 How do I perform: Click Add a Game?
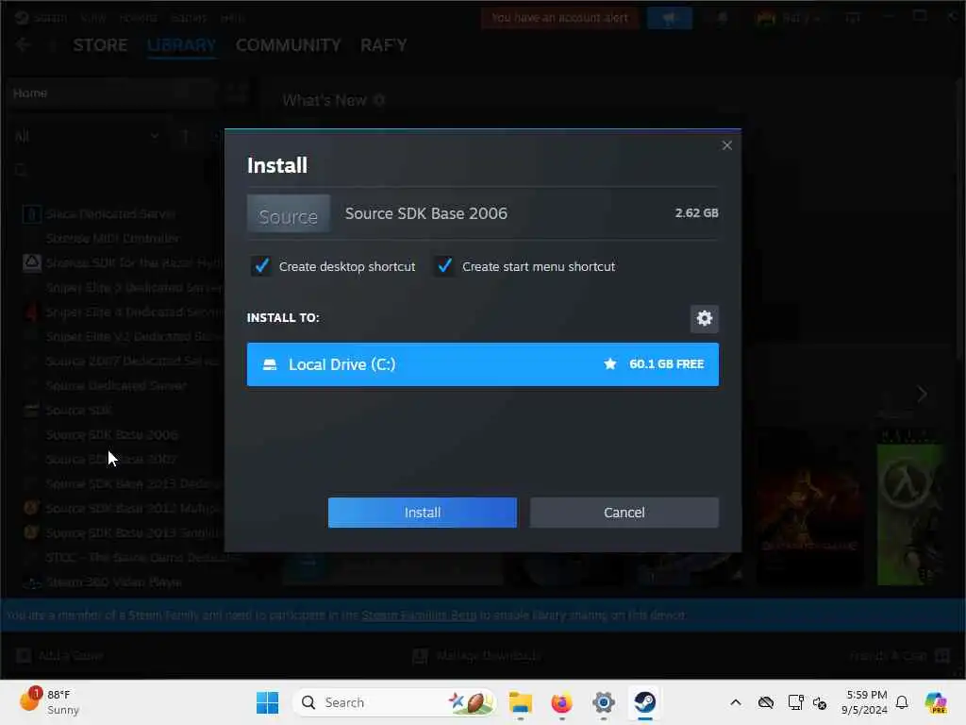click(x=59, y=655)
